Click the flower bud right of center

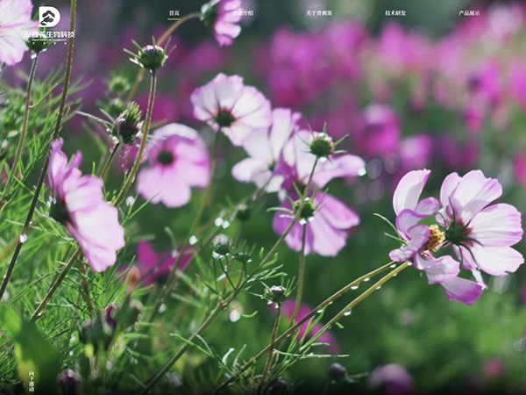tap(321, 145)
